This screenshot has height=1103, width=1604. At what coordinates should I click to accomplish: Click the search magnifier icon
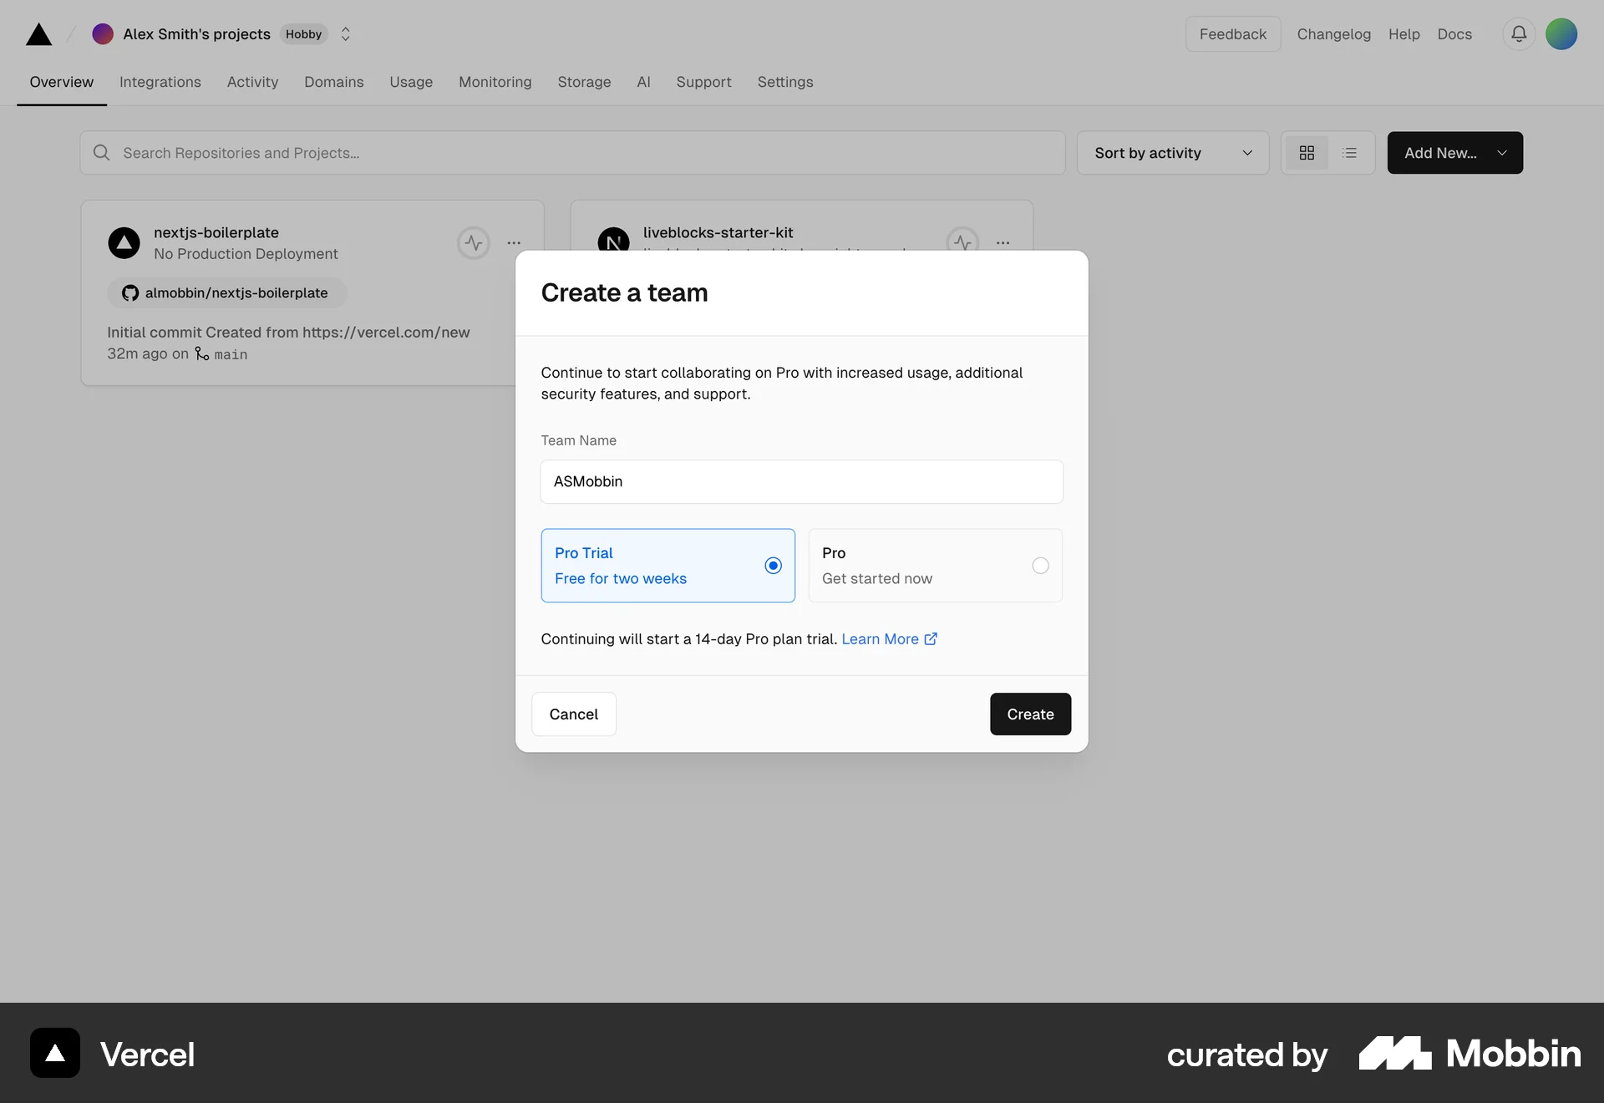pyautogui.click(x=101, y=152)
